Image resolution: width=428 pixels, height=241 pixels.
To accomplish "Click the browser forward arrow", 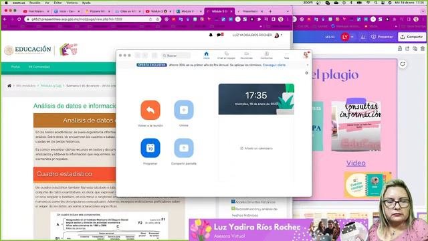I will pyautogui.click(x=12, y=19).
